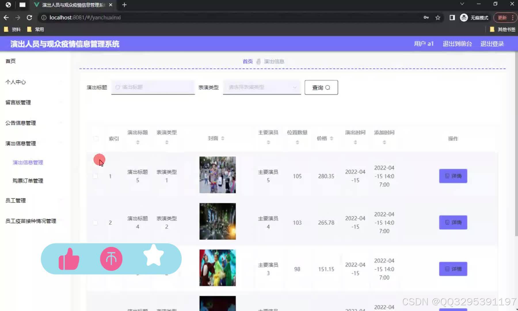The image size is (518, 311).
Task: Click 退出到前台 link
Action: tap(457, 44)
